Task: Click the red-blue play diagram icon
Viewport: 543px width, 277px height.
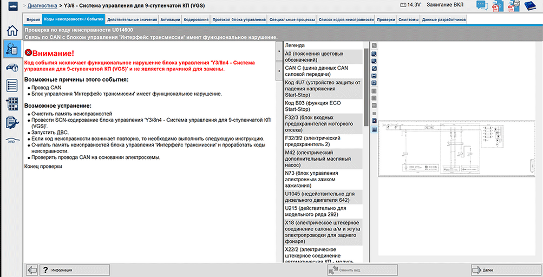Action: point(374,121)
